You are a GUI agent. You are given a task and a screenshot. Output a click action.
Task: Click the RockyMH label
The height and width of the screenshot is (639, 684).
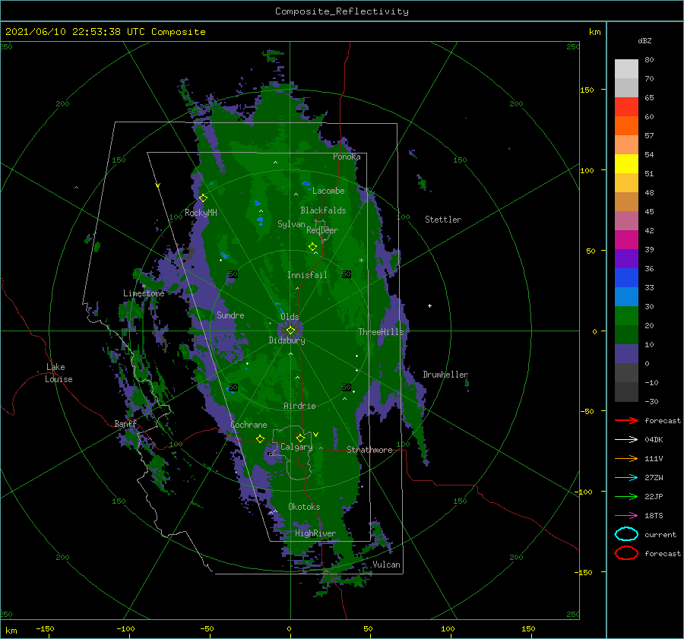click(201, 213)
